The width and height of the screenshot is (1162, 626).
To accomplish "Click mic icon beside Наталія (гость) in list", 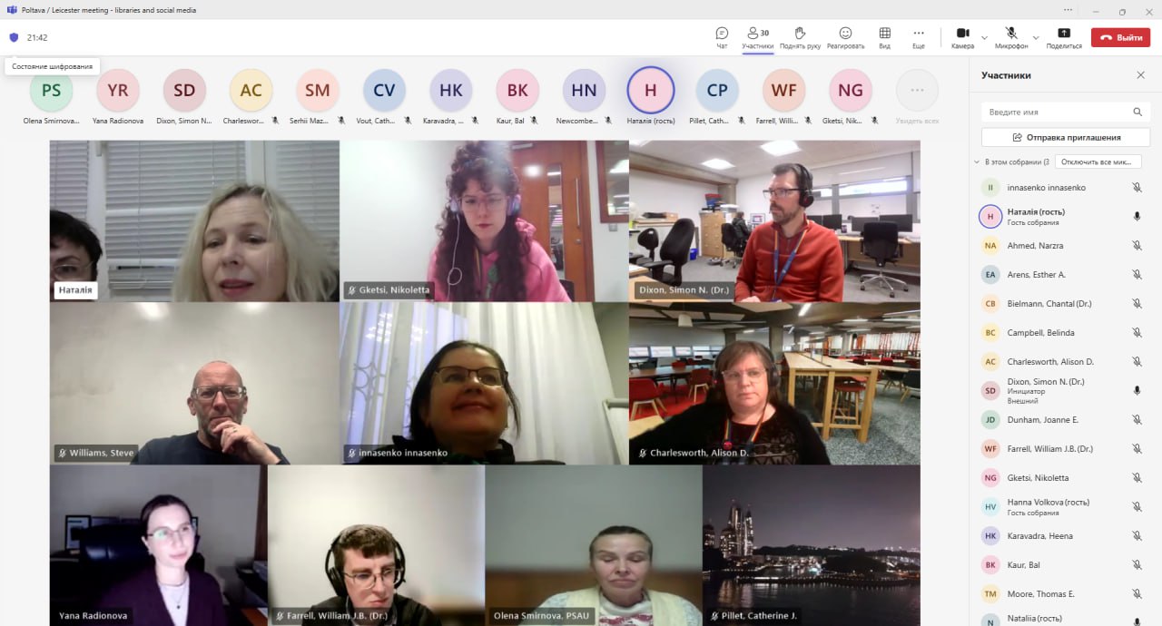I will [1137, 217].
